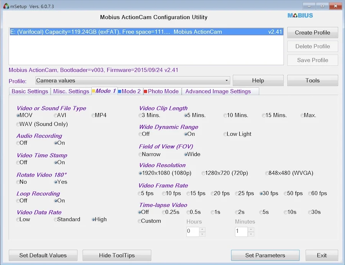
Task: Select Narrow field of view
Action: point(149,154)
